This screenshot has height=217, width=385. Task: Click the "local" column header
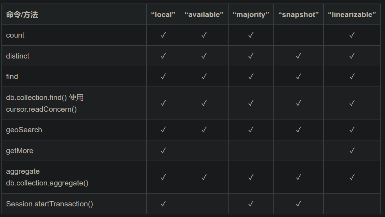[x=163, y=15]
